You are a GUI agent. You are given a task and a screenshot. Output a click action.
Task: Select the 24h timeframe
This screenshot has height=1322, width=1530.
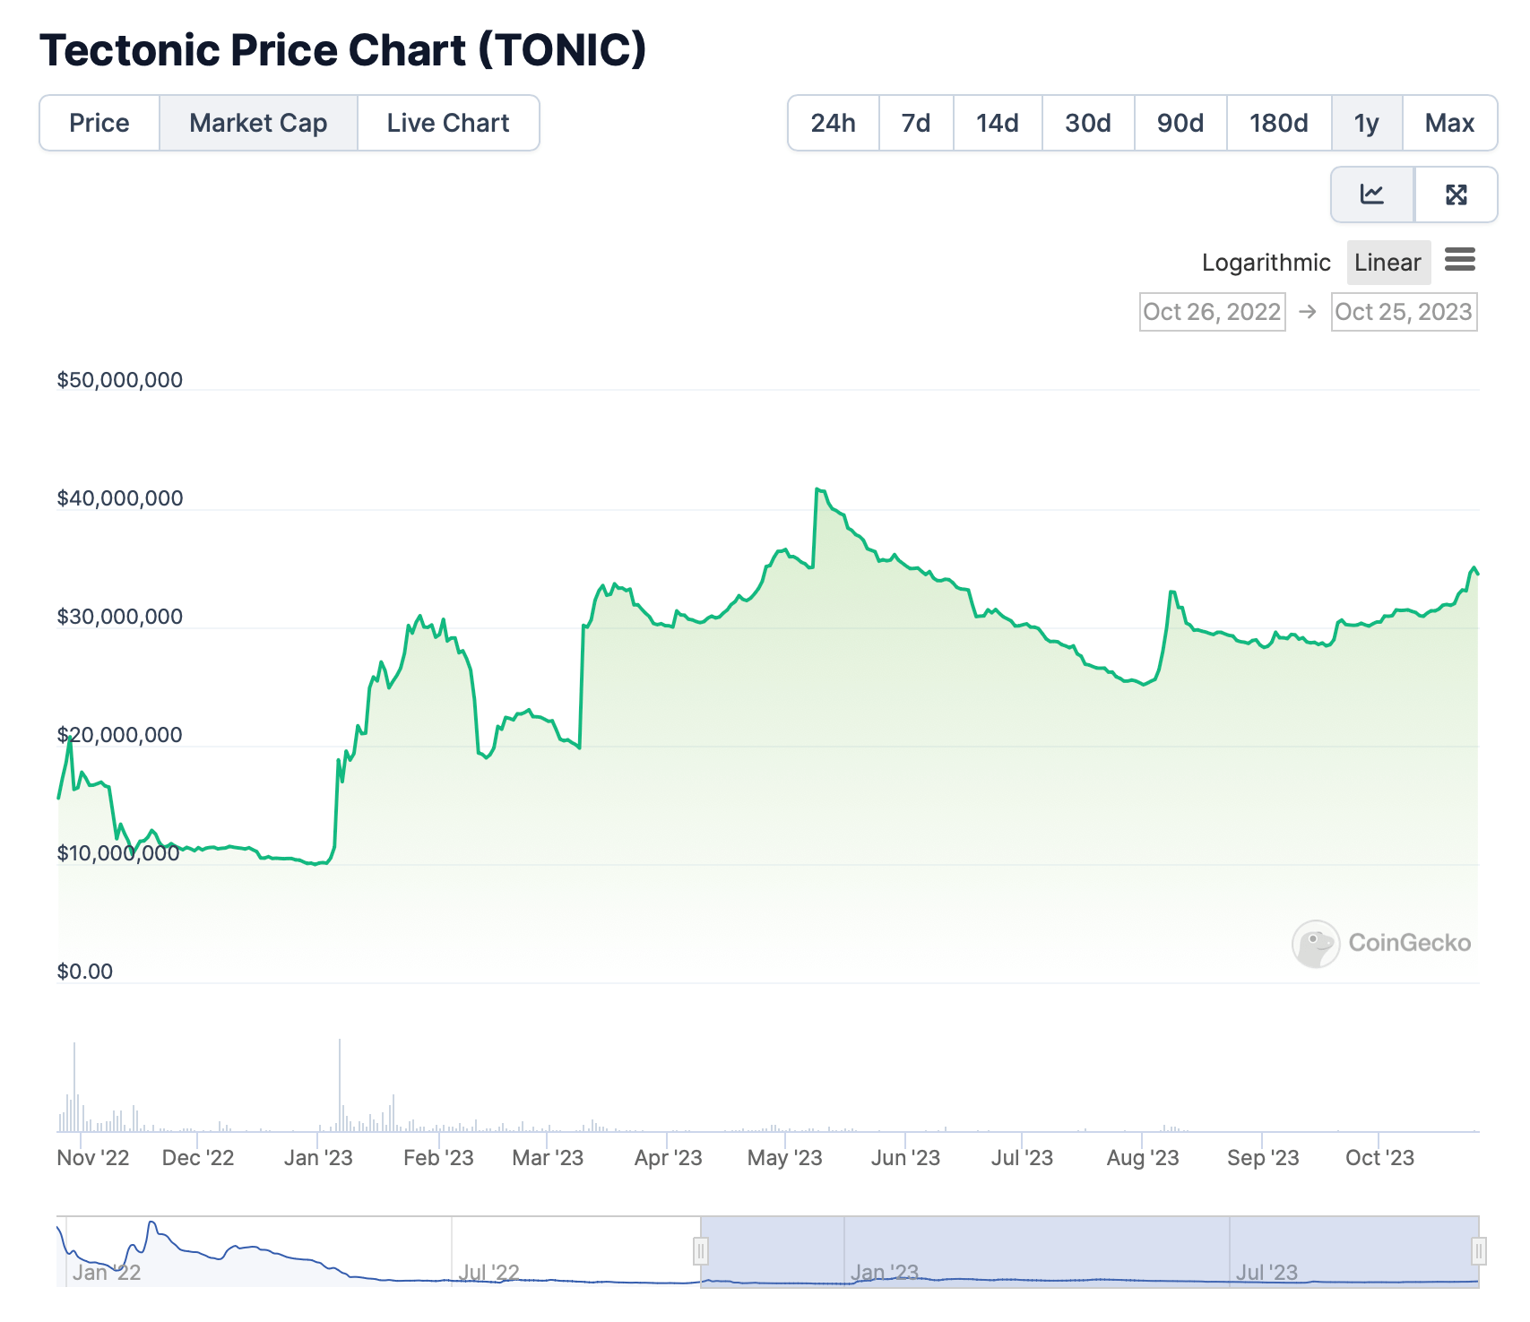832,123
